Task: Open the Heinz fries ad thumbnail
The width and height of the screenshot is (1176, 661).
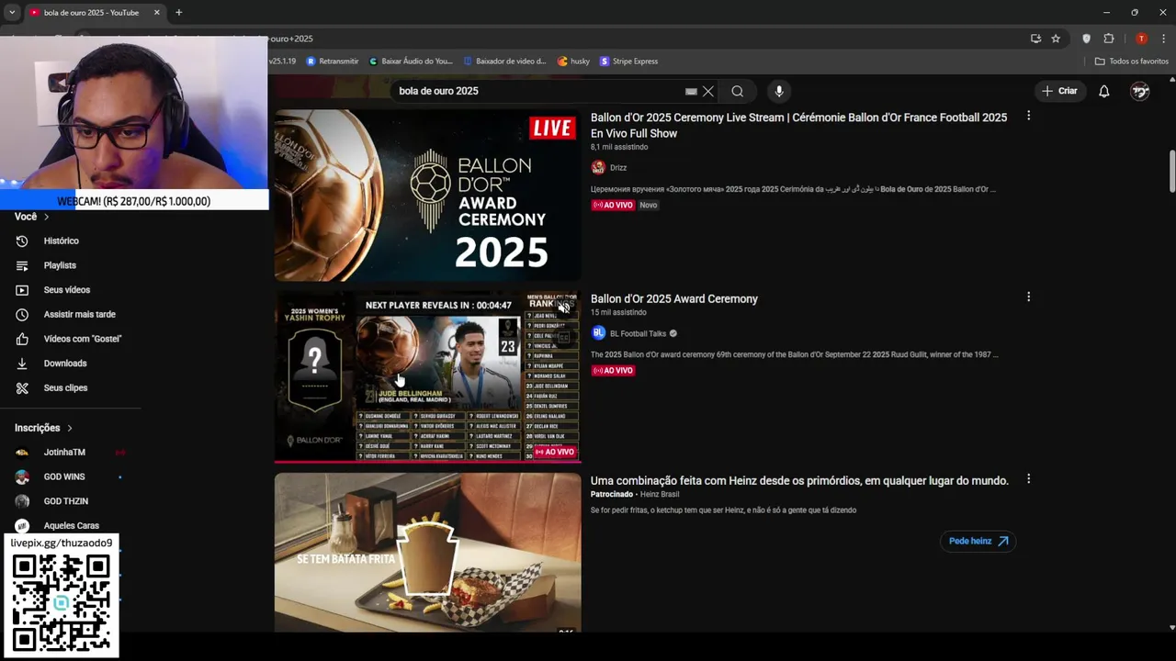Action: (427, 552)
